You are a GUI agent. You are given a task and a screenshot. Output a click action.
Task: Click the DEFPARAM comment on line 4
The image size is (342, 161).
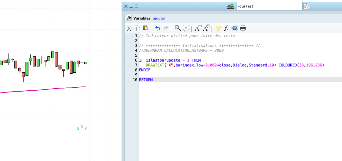pyautogui.click(x=181, y=51)
